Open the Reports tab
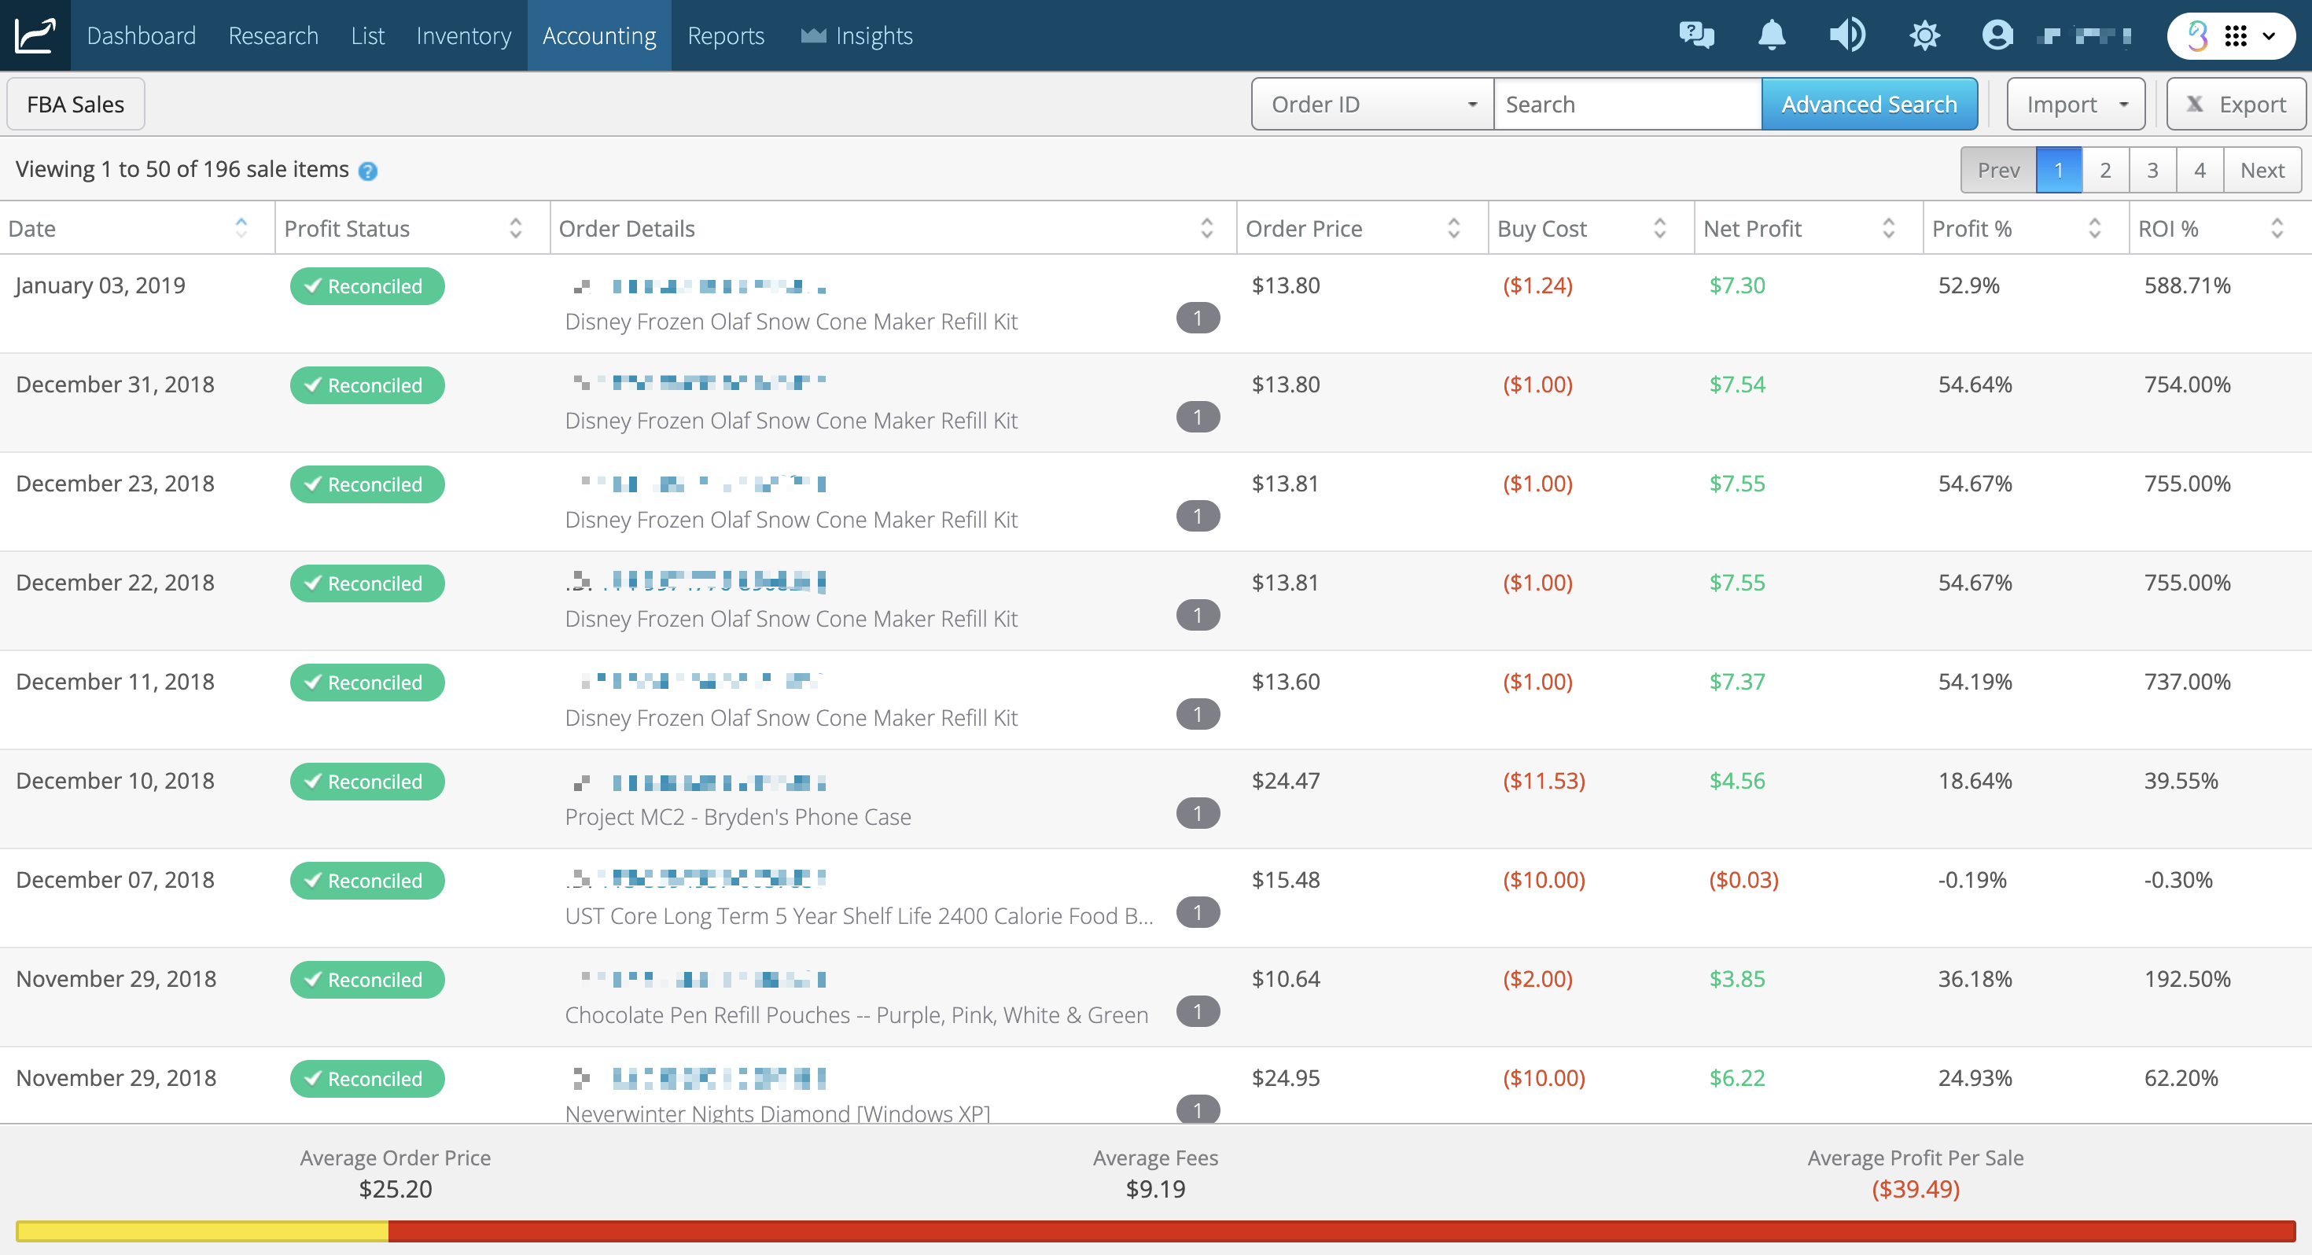The height and width of the screenshot is (1255, 2312). [x=726, y=36]
